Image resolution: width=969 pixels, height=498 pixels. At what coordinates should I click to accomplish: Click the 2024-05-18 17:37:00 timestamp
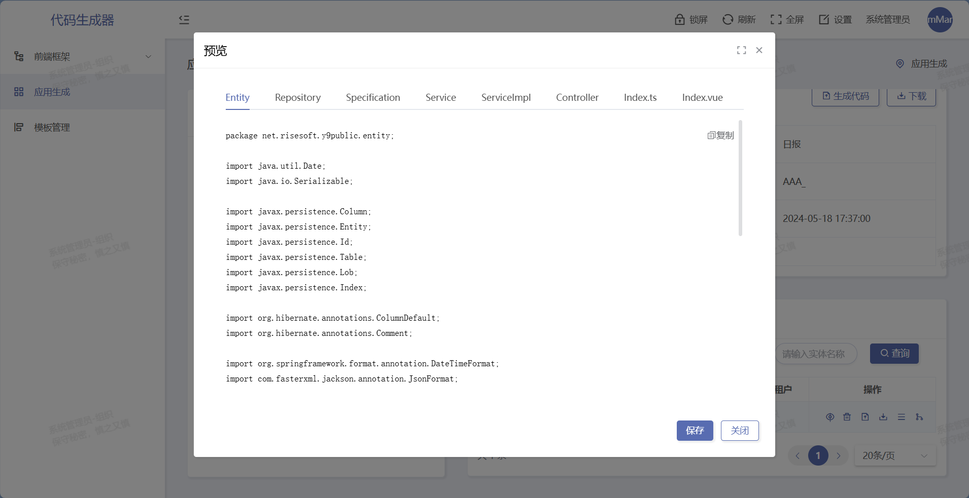pos(826,218)
